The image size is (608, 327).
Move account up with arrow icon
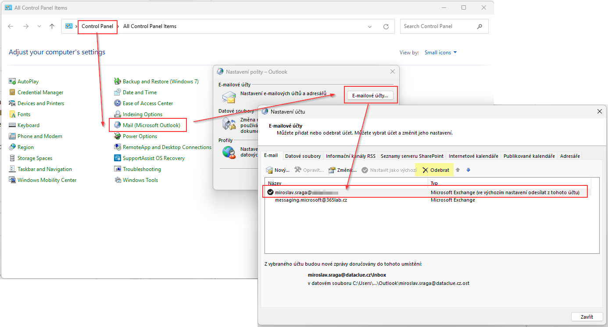[458, 170]
